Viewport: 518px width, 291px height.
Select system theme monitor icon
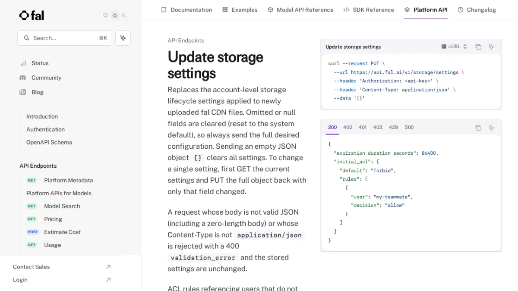pyautogui.click(x=105, y=16)
